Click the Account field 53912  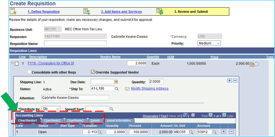(x=204, y=132)
